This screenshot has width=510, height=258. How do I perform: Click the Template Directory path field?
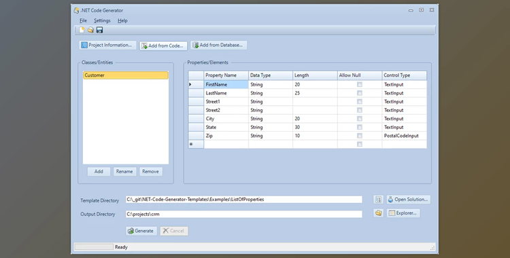pyautogui.click(x=244, y=200)
